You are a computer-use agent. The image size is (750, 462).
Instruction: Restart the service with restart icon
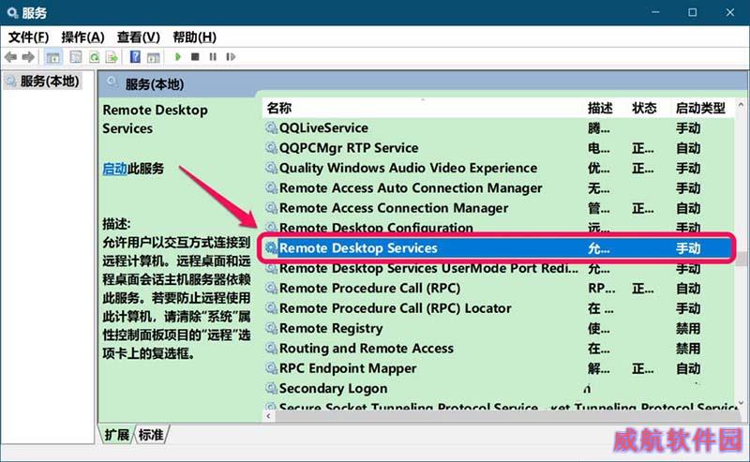pos(231,57)
